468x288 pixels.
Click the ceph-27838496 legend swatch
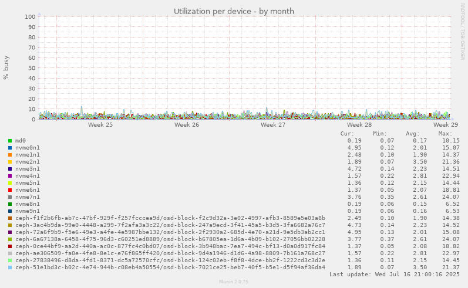[x=10, y=260]
